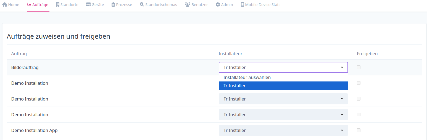
Task: Choose 'Installateur auswählen' in the open list
Action: coord(283,77)
